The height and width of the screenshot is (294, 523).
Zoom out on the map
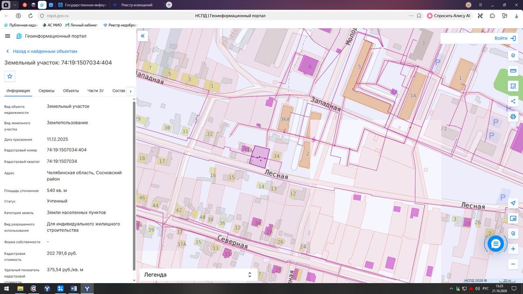513,264
